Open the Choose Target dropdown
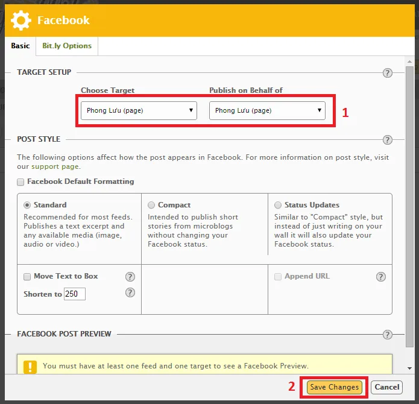Image resolution: width=419 pixels, height=404 pixels. [x=139, y=110]
